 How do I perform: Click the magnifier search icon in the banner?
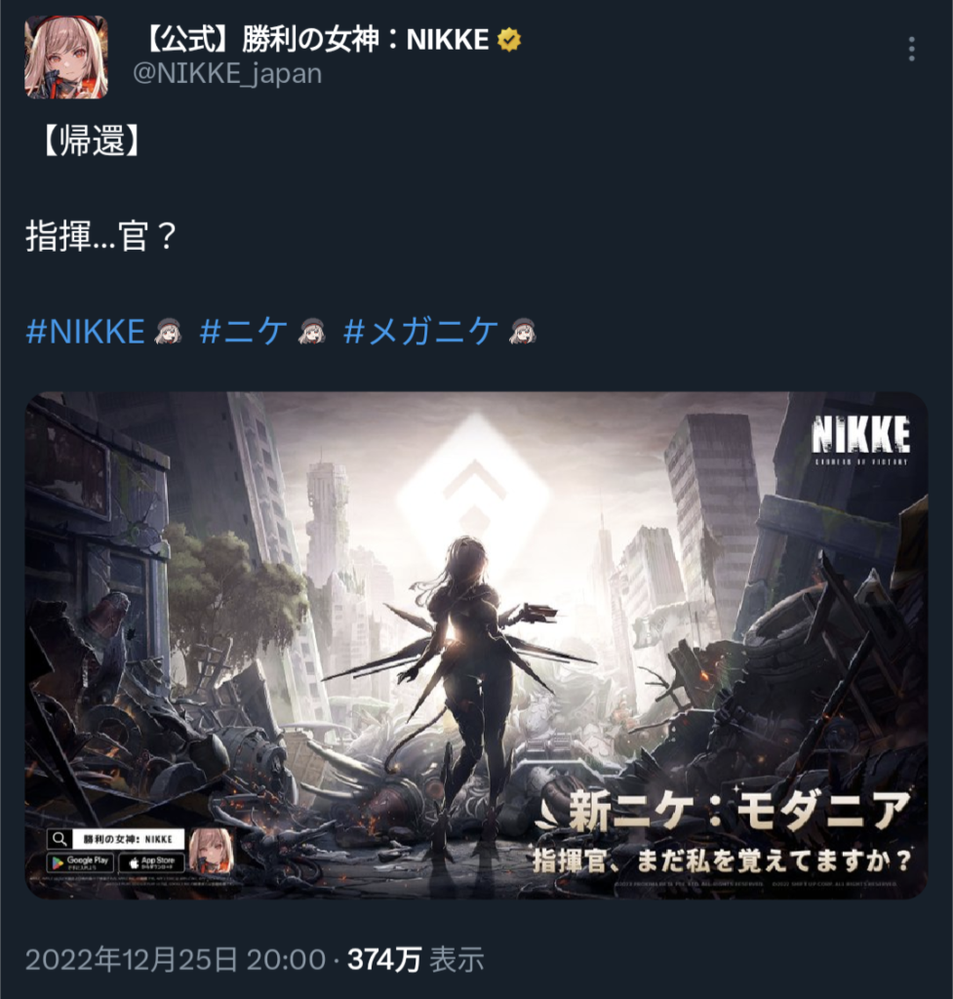coord(59,839)
